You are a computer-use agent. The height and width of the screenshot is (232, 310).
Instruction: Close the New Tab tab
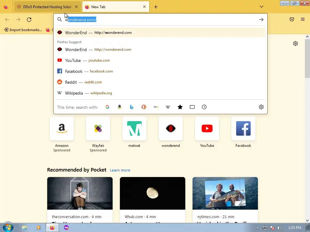(x=144, y=7)
